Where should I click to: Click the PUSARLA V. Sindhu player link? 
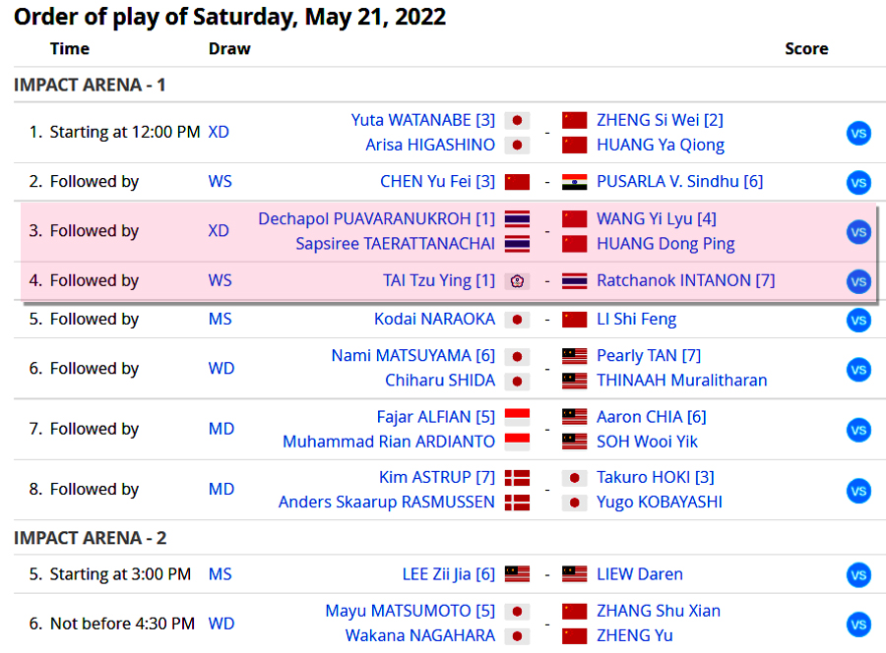click(x=679, y=181)
